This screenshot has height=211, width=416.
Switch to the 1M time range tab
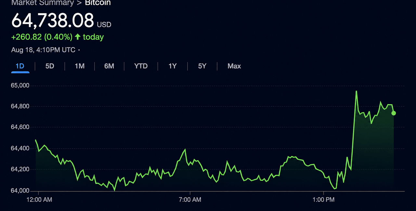pos(80,66)
